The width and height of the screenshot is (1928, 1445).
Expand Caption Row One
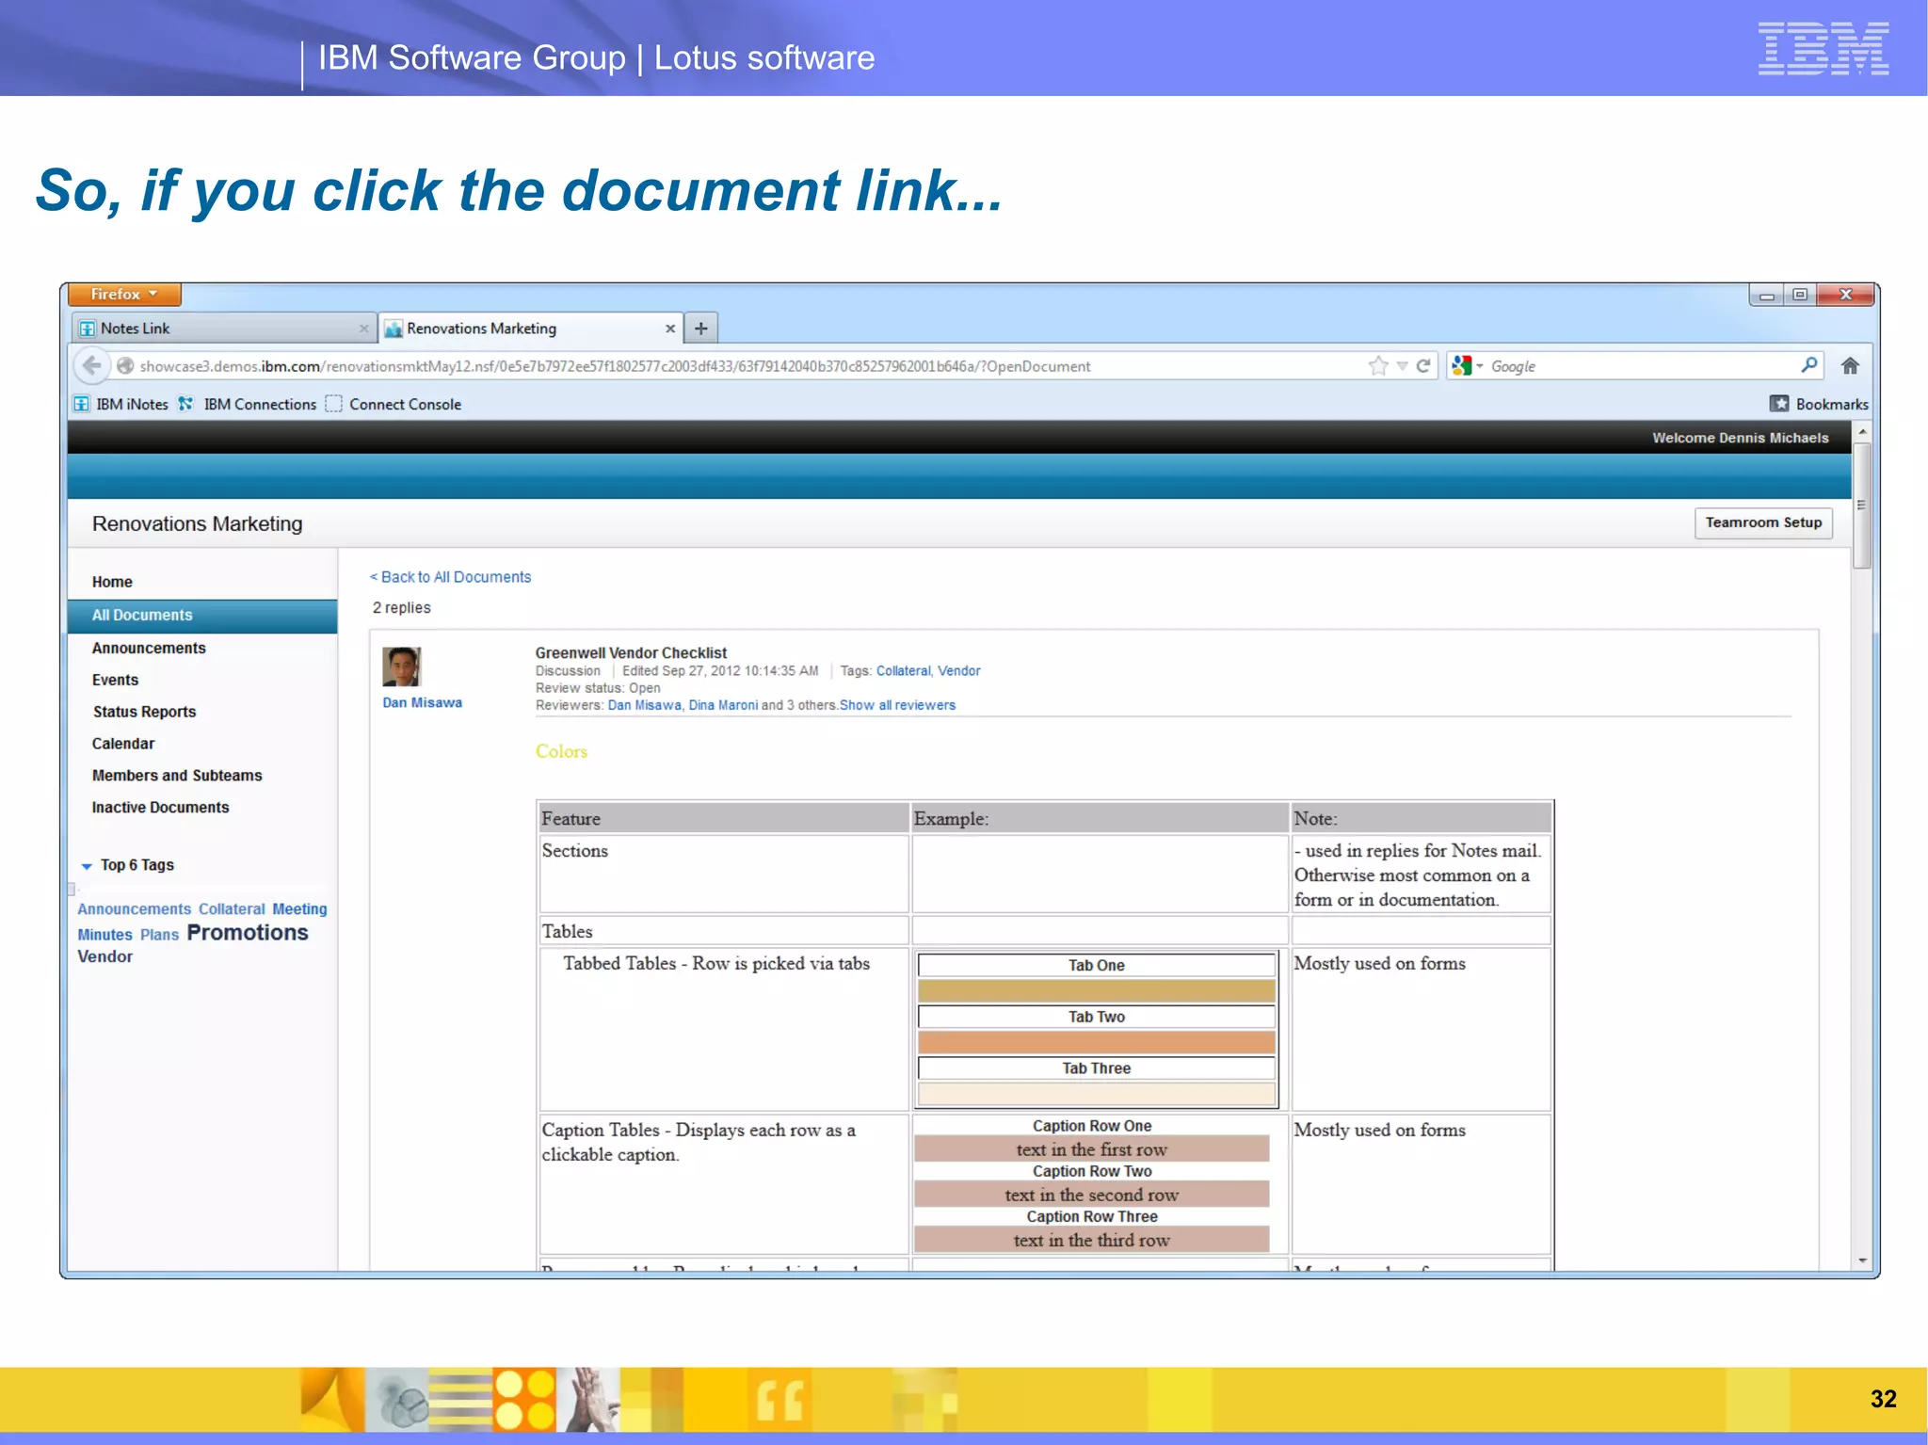(x=1092, y=1126)
